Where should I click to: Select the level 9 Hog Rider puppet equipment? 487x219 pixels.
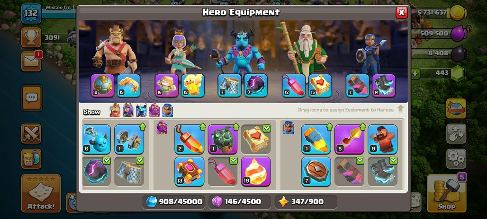382,139
